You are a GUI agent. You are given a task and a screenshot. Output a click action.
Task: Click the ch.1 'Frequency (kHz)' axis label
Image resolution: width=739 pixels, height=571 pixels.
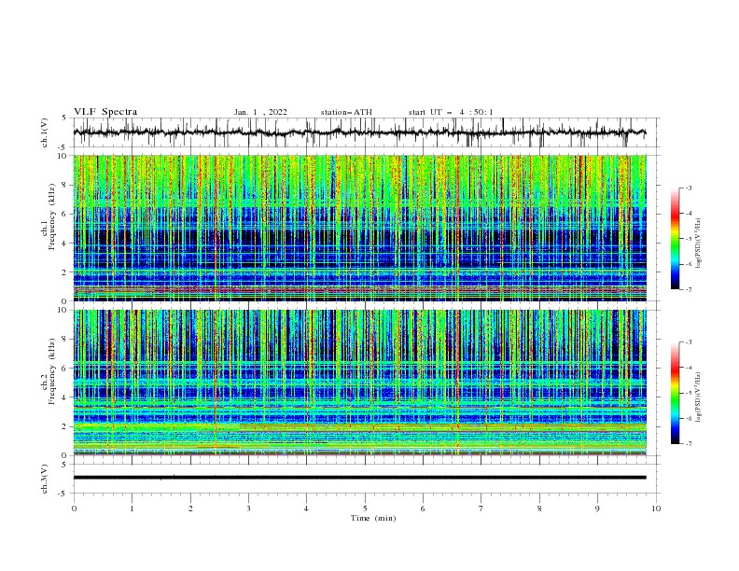[x=52, y=217]
